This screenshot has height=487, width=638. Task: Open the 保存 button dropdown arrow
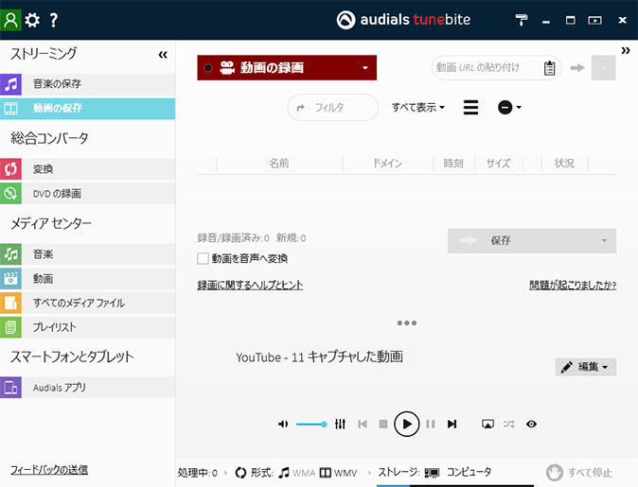604,240
